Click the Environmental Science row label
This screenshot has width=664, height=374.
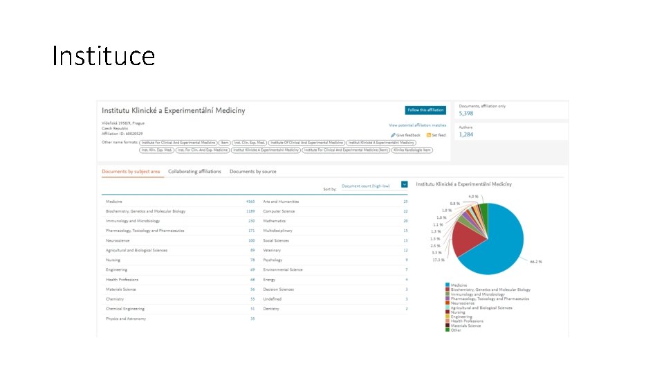click(283, 269)
